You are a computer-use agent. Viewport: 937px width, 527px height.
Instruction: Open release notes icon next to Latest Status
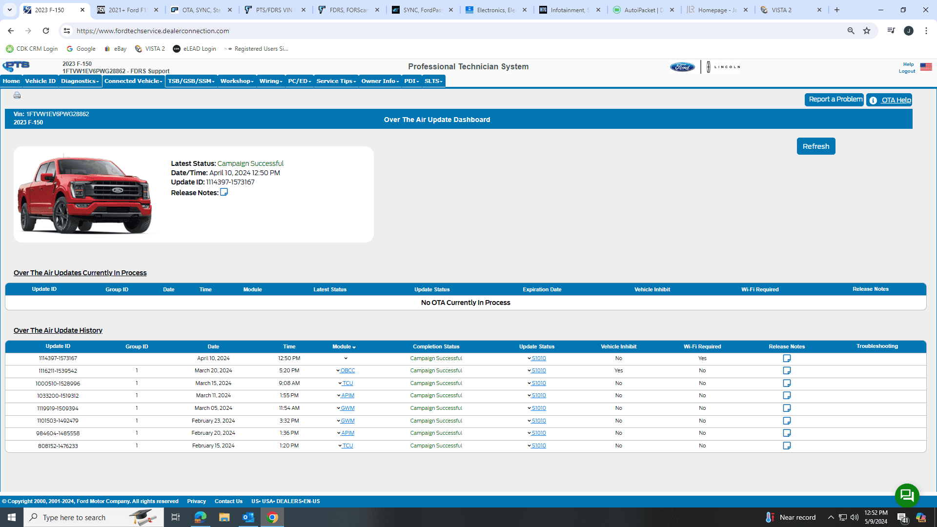(224, 192)
